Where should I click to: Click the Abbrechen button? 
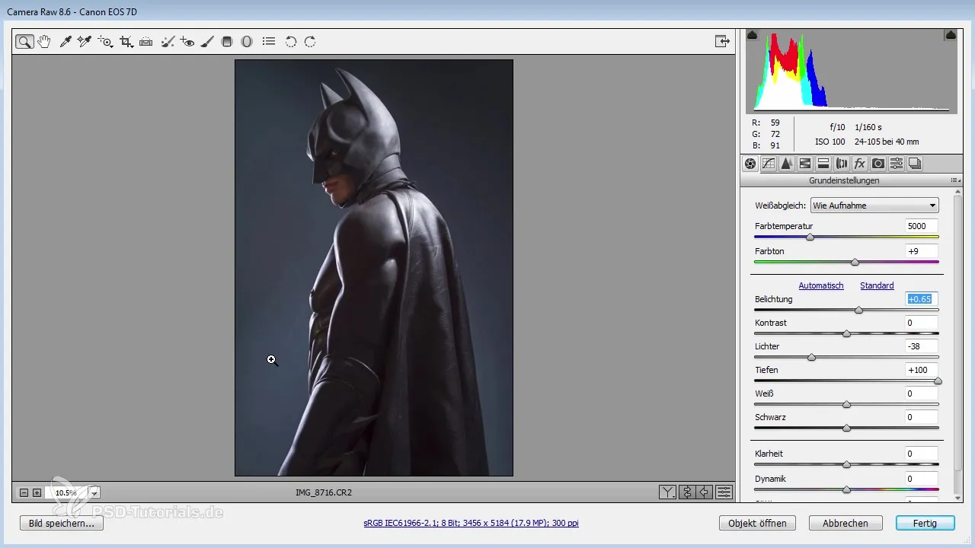coord(846,524)
